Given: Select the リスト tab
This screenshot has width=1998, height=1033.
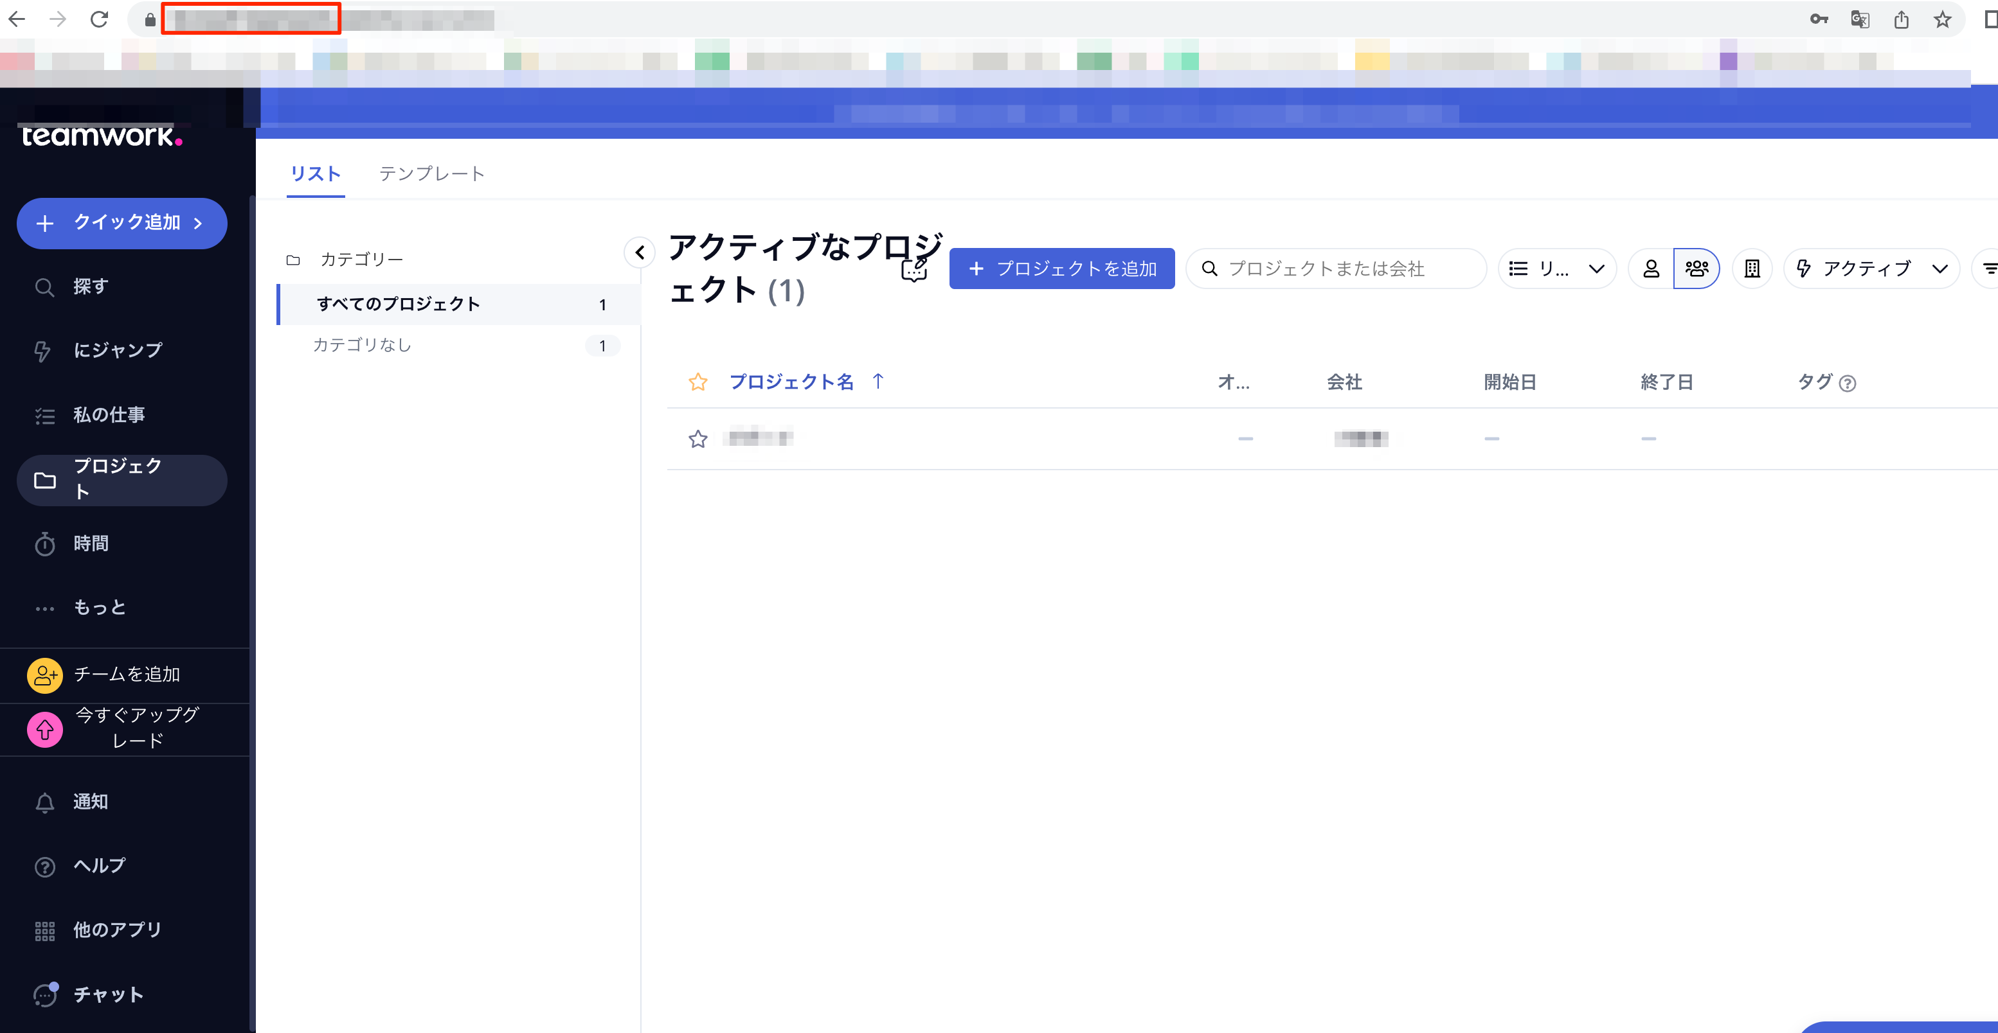Looking at the screenshot, I should [315, 174].
